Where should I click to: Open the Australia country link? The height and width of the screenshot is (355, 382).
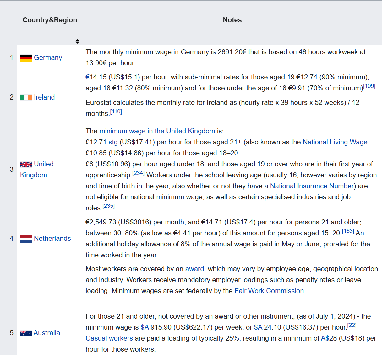pyautogui.click(x=47, y=333)
